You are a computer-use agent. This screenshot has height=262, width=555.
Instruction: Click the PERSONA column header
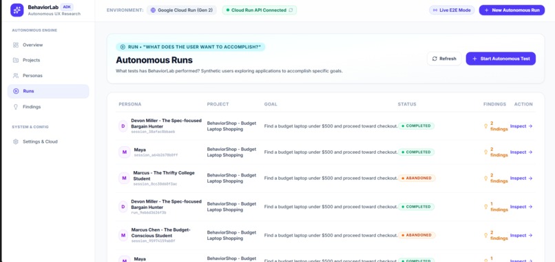[130, 104]
